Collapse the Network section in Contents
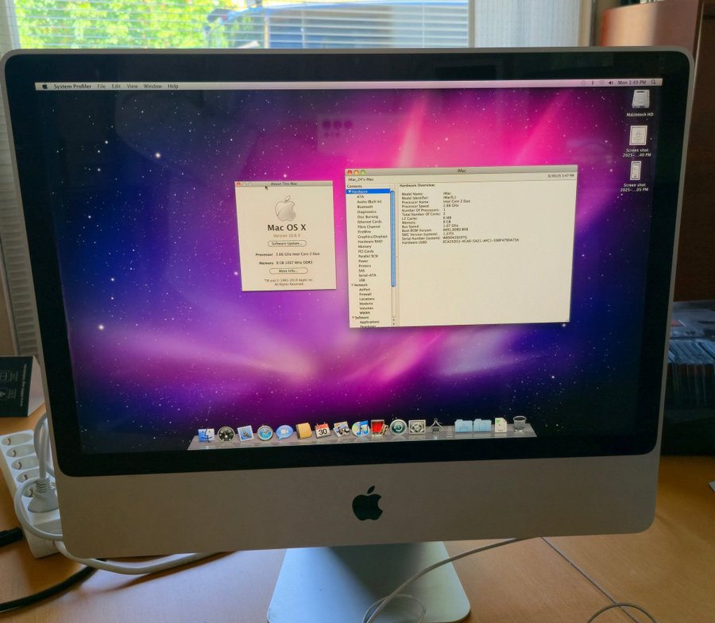 350,284
